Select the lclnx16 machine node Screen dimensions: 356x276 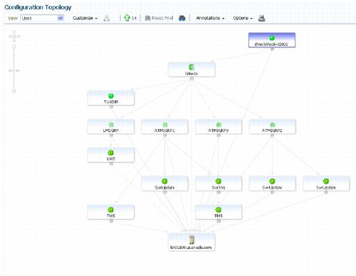click(x=192, y=69)
